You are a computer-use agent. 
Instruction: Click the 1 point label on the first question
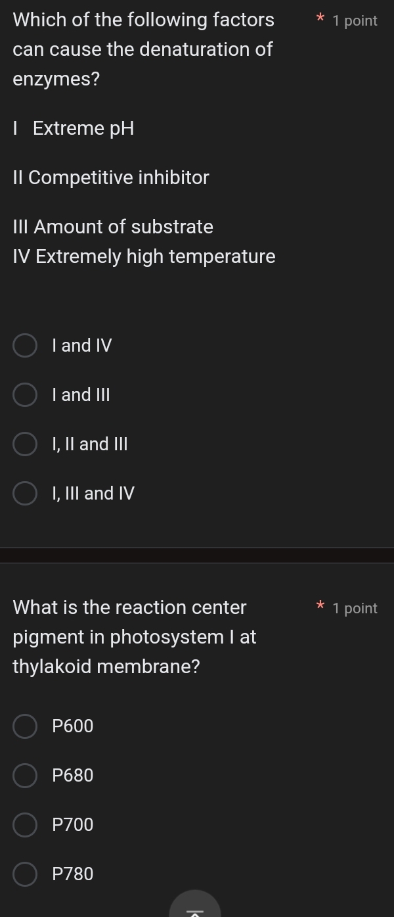(355, 20)
